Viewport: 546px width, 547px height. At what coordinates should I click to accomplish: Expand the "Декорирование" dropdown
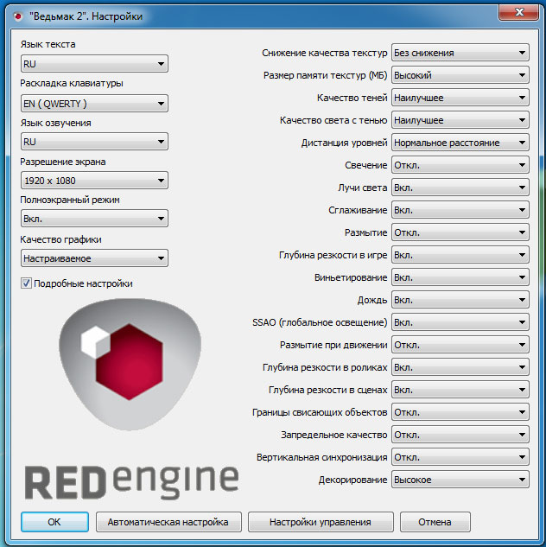coord(460,480)
